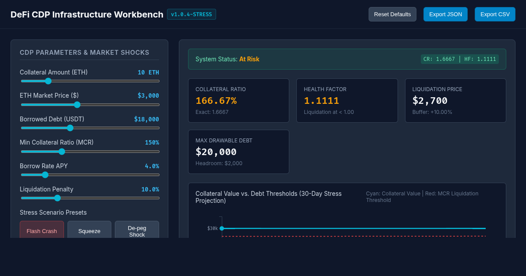Screen dimensions: 526x276
Task: Click the DeFi CDP Infrastructure Workbench title
Action: pos(87,14)
